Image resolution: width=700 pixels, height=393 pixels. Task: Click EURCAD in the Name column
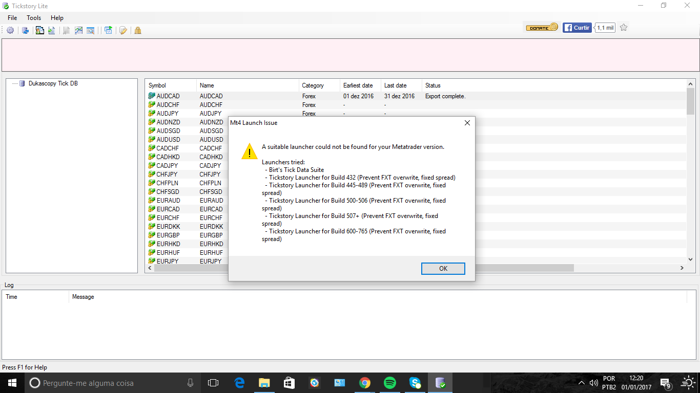click(211, 209)
